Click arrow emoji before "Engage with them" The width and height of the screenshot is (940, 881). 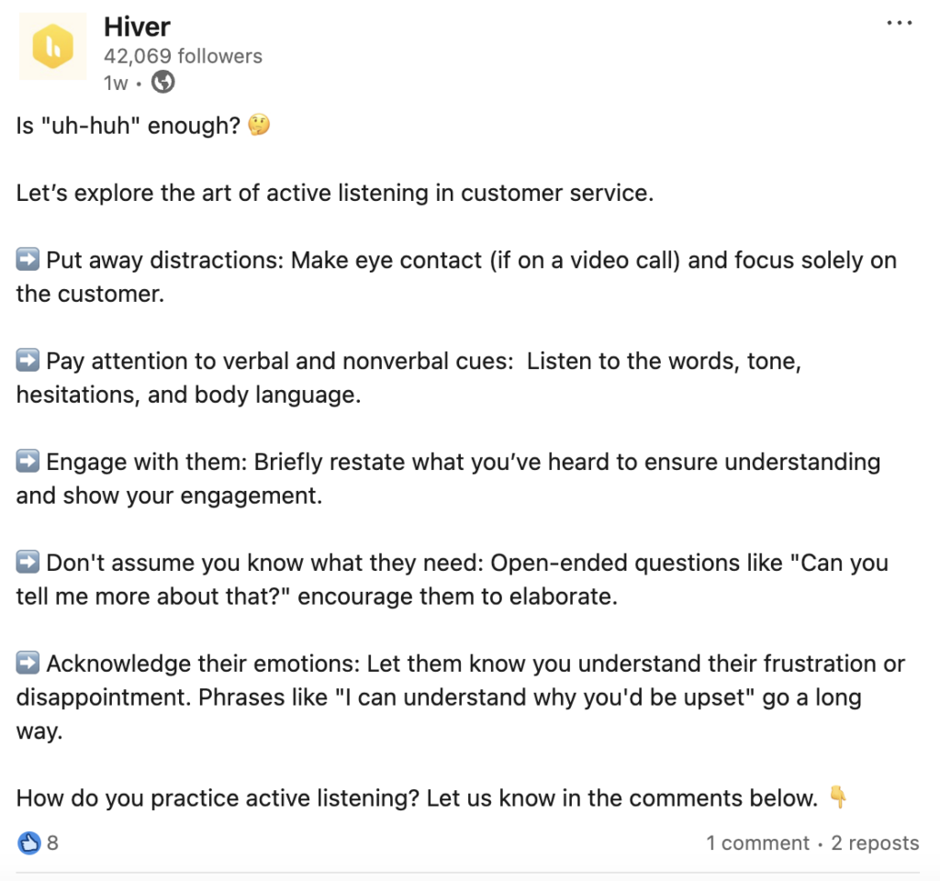(26, 461)
